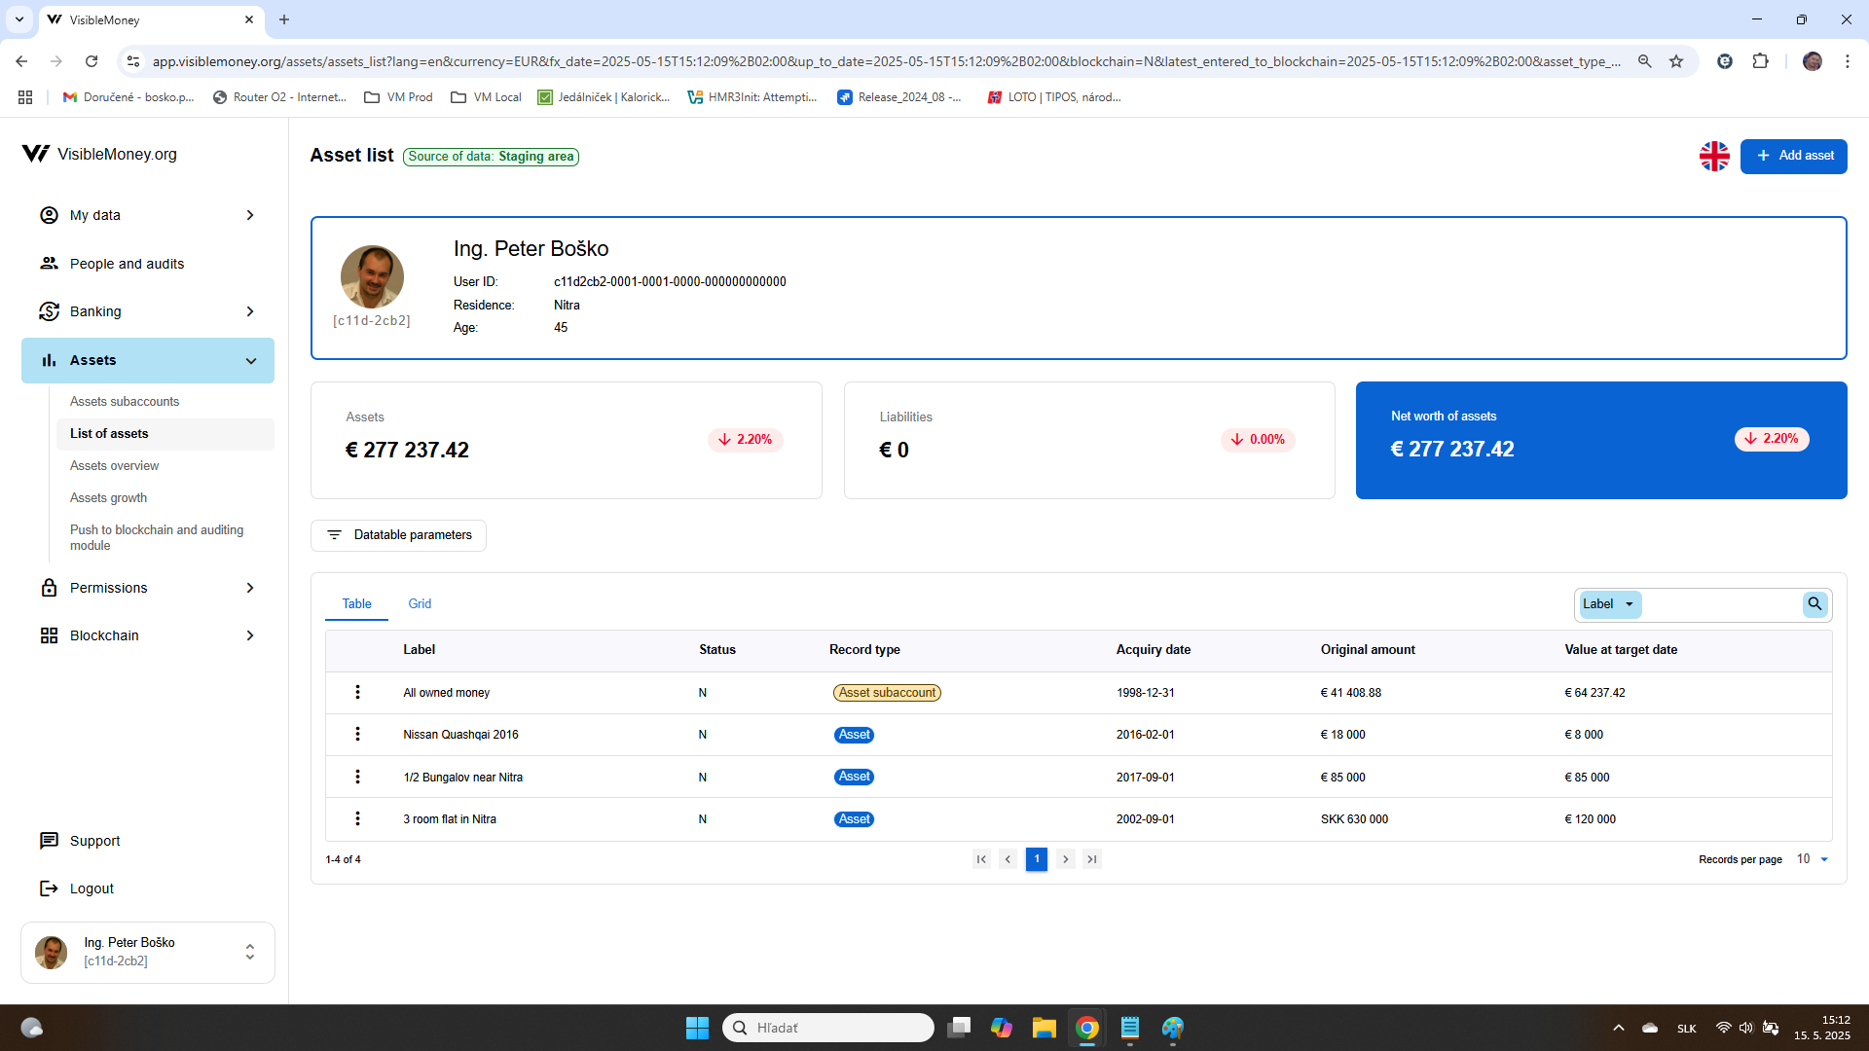Image resolution: width=1869 pixels, height=1051 pixels.
Task: Open kebab menu for 1/2 Bungalov near Nitra
Action: tap(357, 777)
